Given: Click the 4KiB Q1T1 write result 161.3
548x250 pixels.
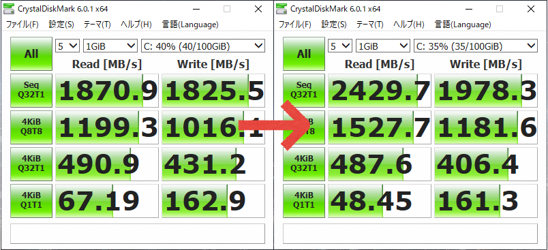Looking at the screenshot, I should click(486, 201).
